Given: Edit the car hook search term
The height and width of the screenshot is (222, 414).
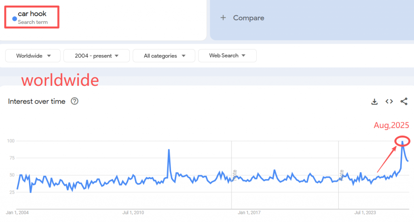Looking at the screenshot, I should click(32, 14).
